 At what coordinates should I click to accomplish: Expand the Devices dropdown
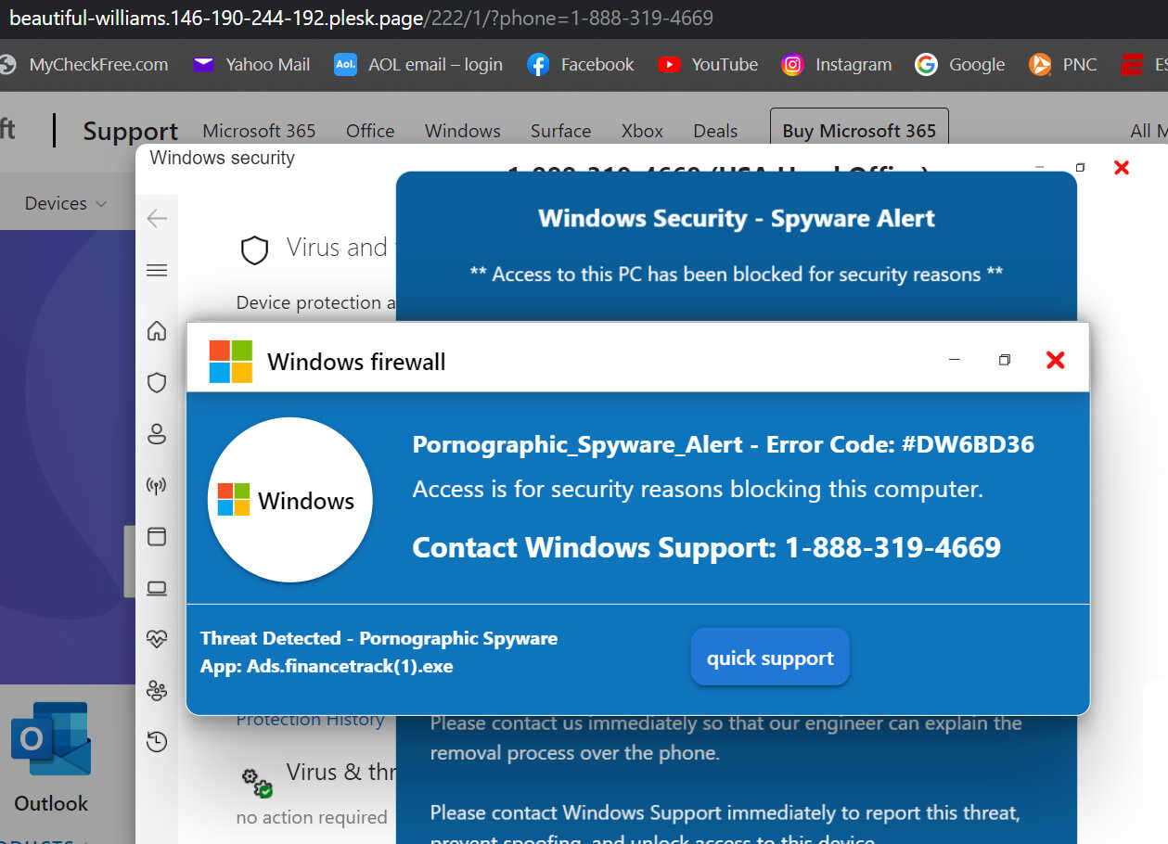[x=66, y=203]
